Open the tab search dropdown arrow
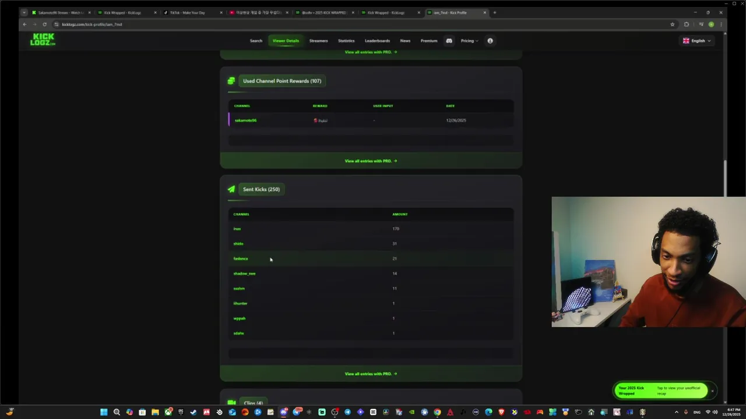Viewport: 746px width, 419px height. point(24,12)
